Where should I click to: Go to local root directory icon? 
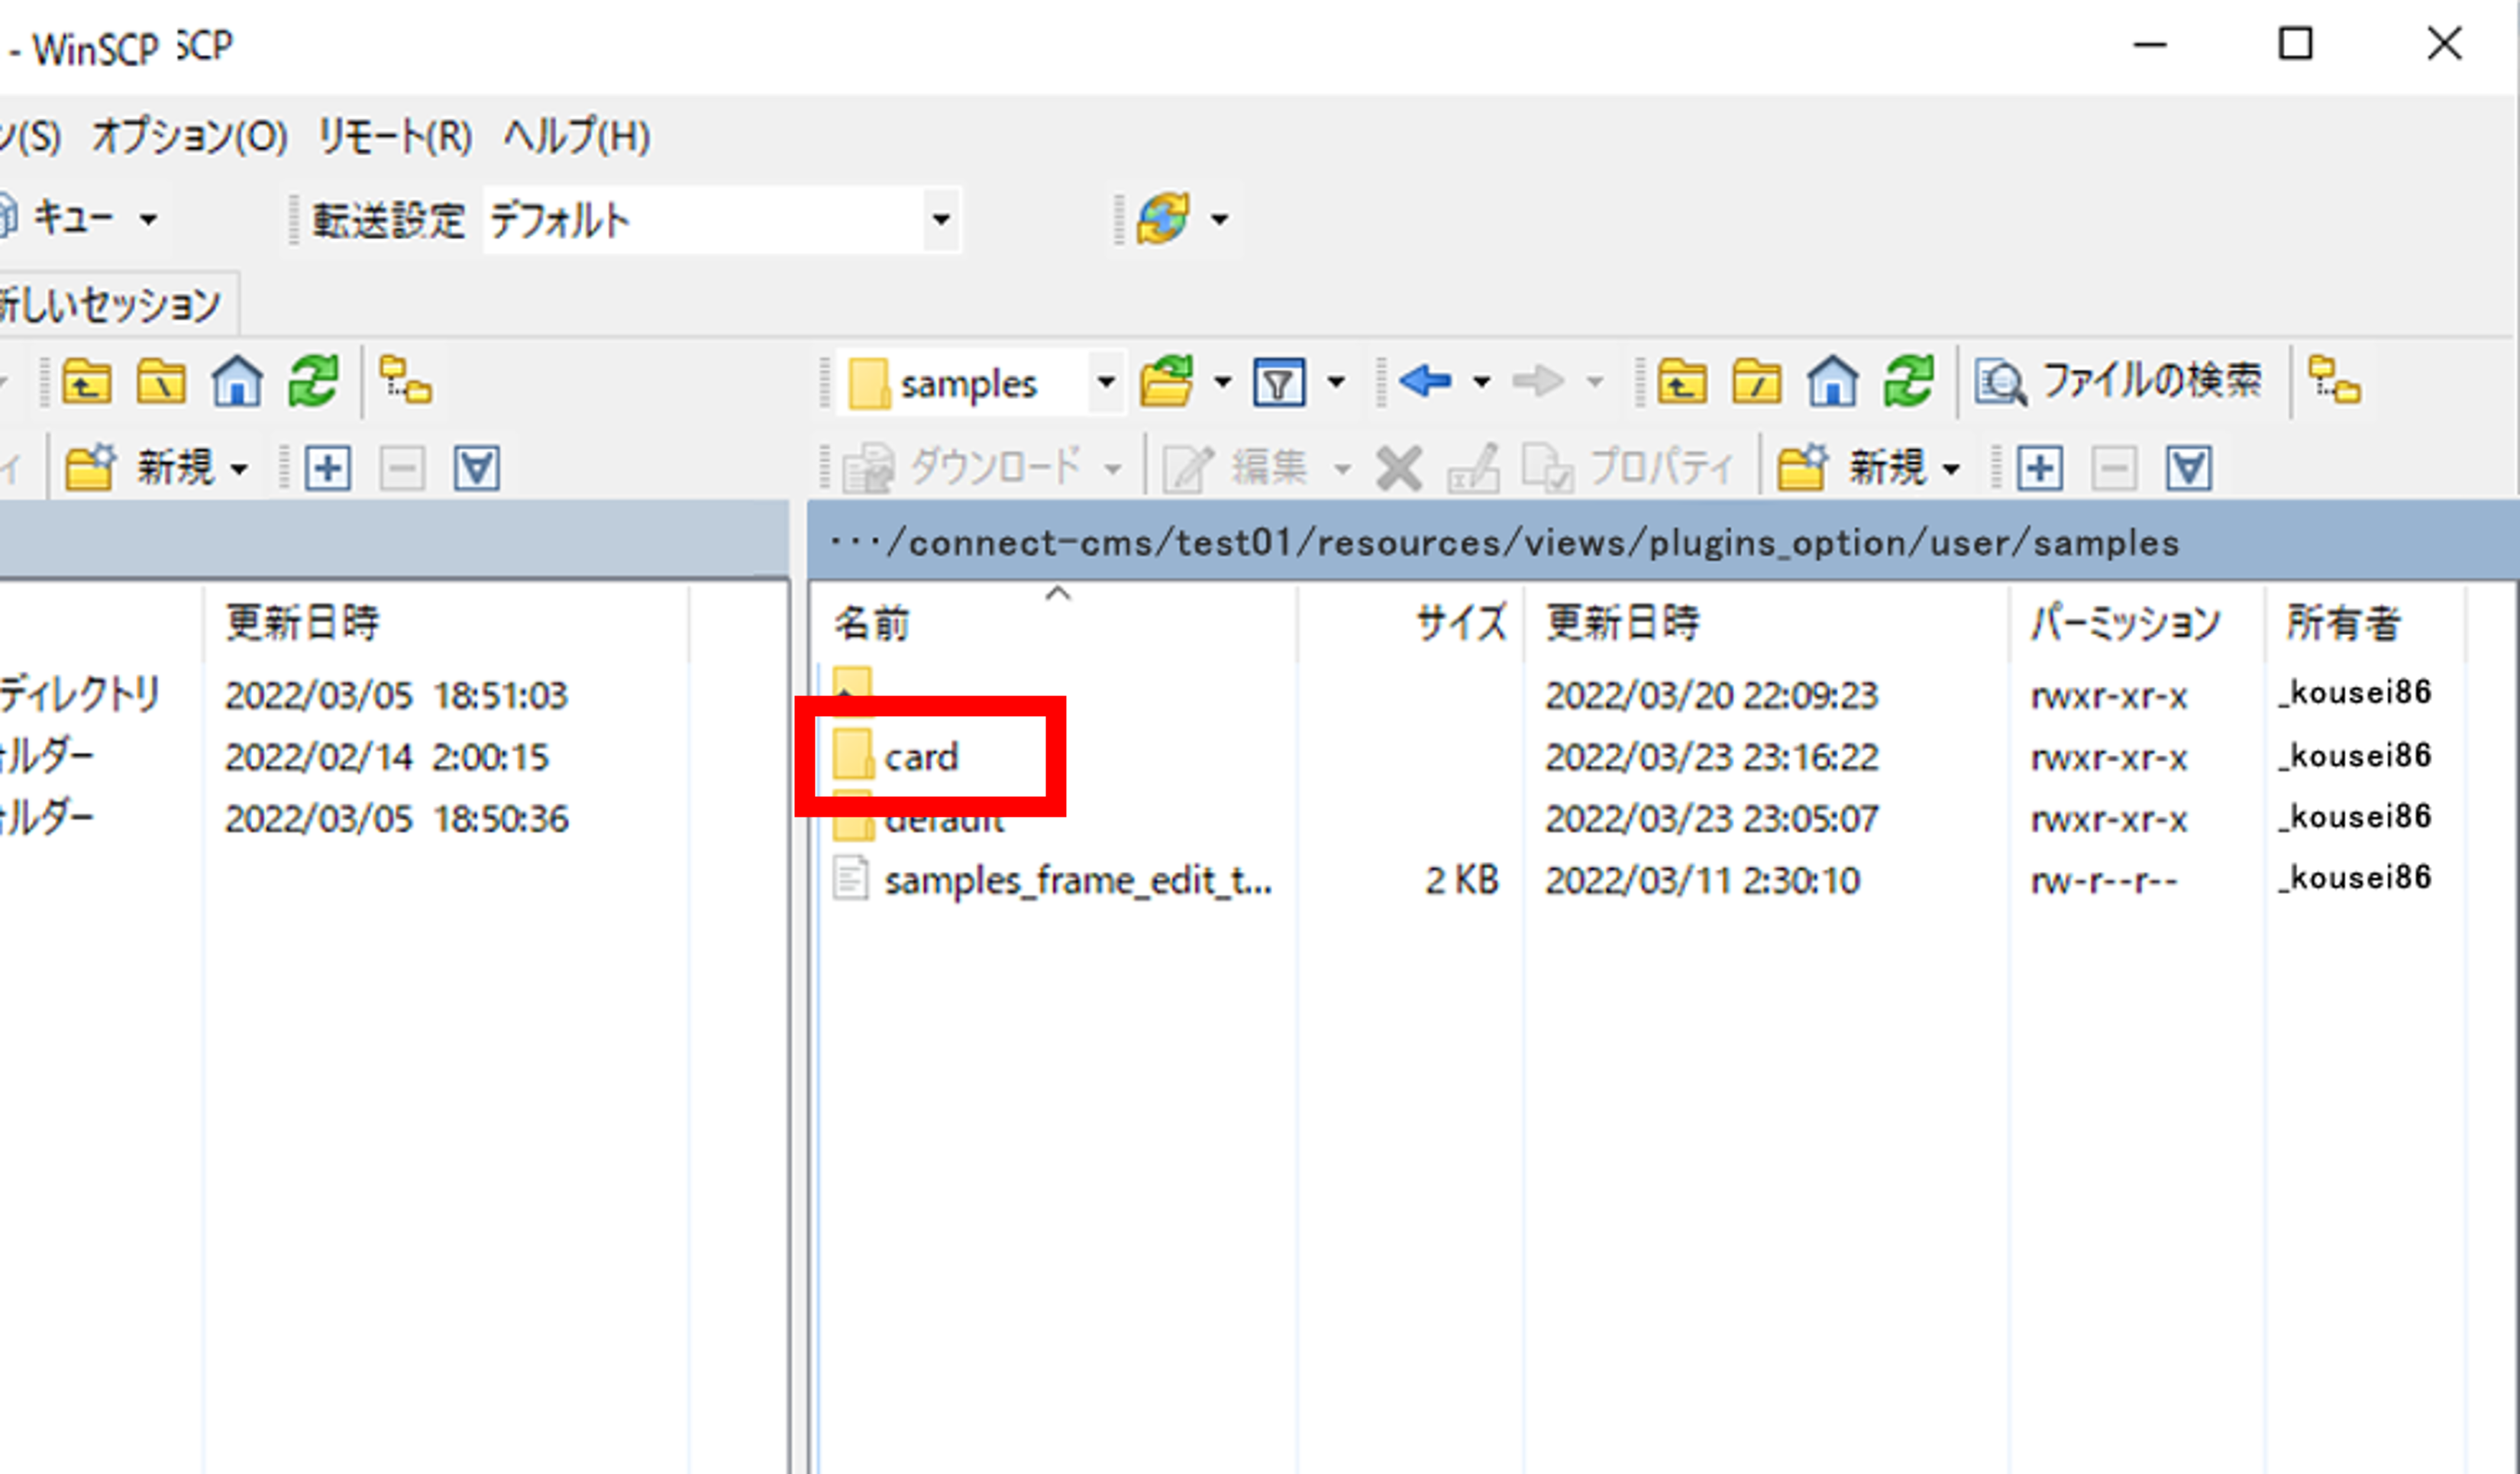[161, 382]
